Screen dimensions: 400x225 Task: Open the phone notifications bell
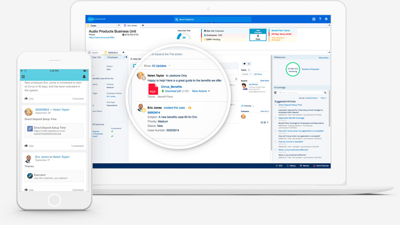84,77
